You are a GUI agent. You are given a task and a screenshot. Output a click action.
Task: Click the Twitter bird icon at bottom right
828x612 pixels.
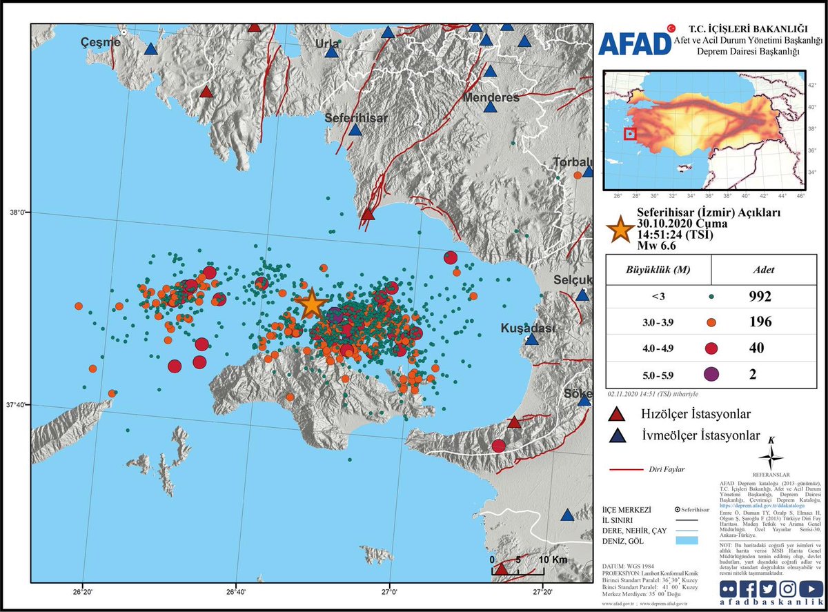click(x=767, y=588)
